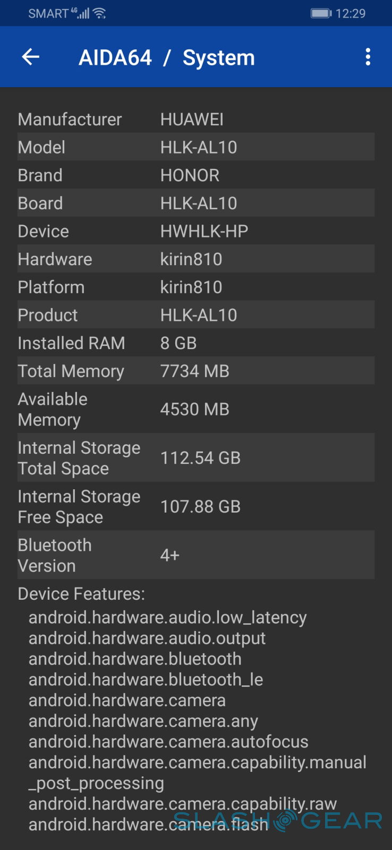Select the Installed RAM 8 GB row
Image resolution: width=392 pixels, height=850 pixels.
(x=195, y=343)
